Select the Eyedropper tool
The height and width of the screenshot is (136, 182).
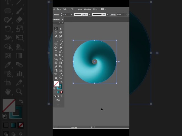(x=56, y=67)
